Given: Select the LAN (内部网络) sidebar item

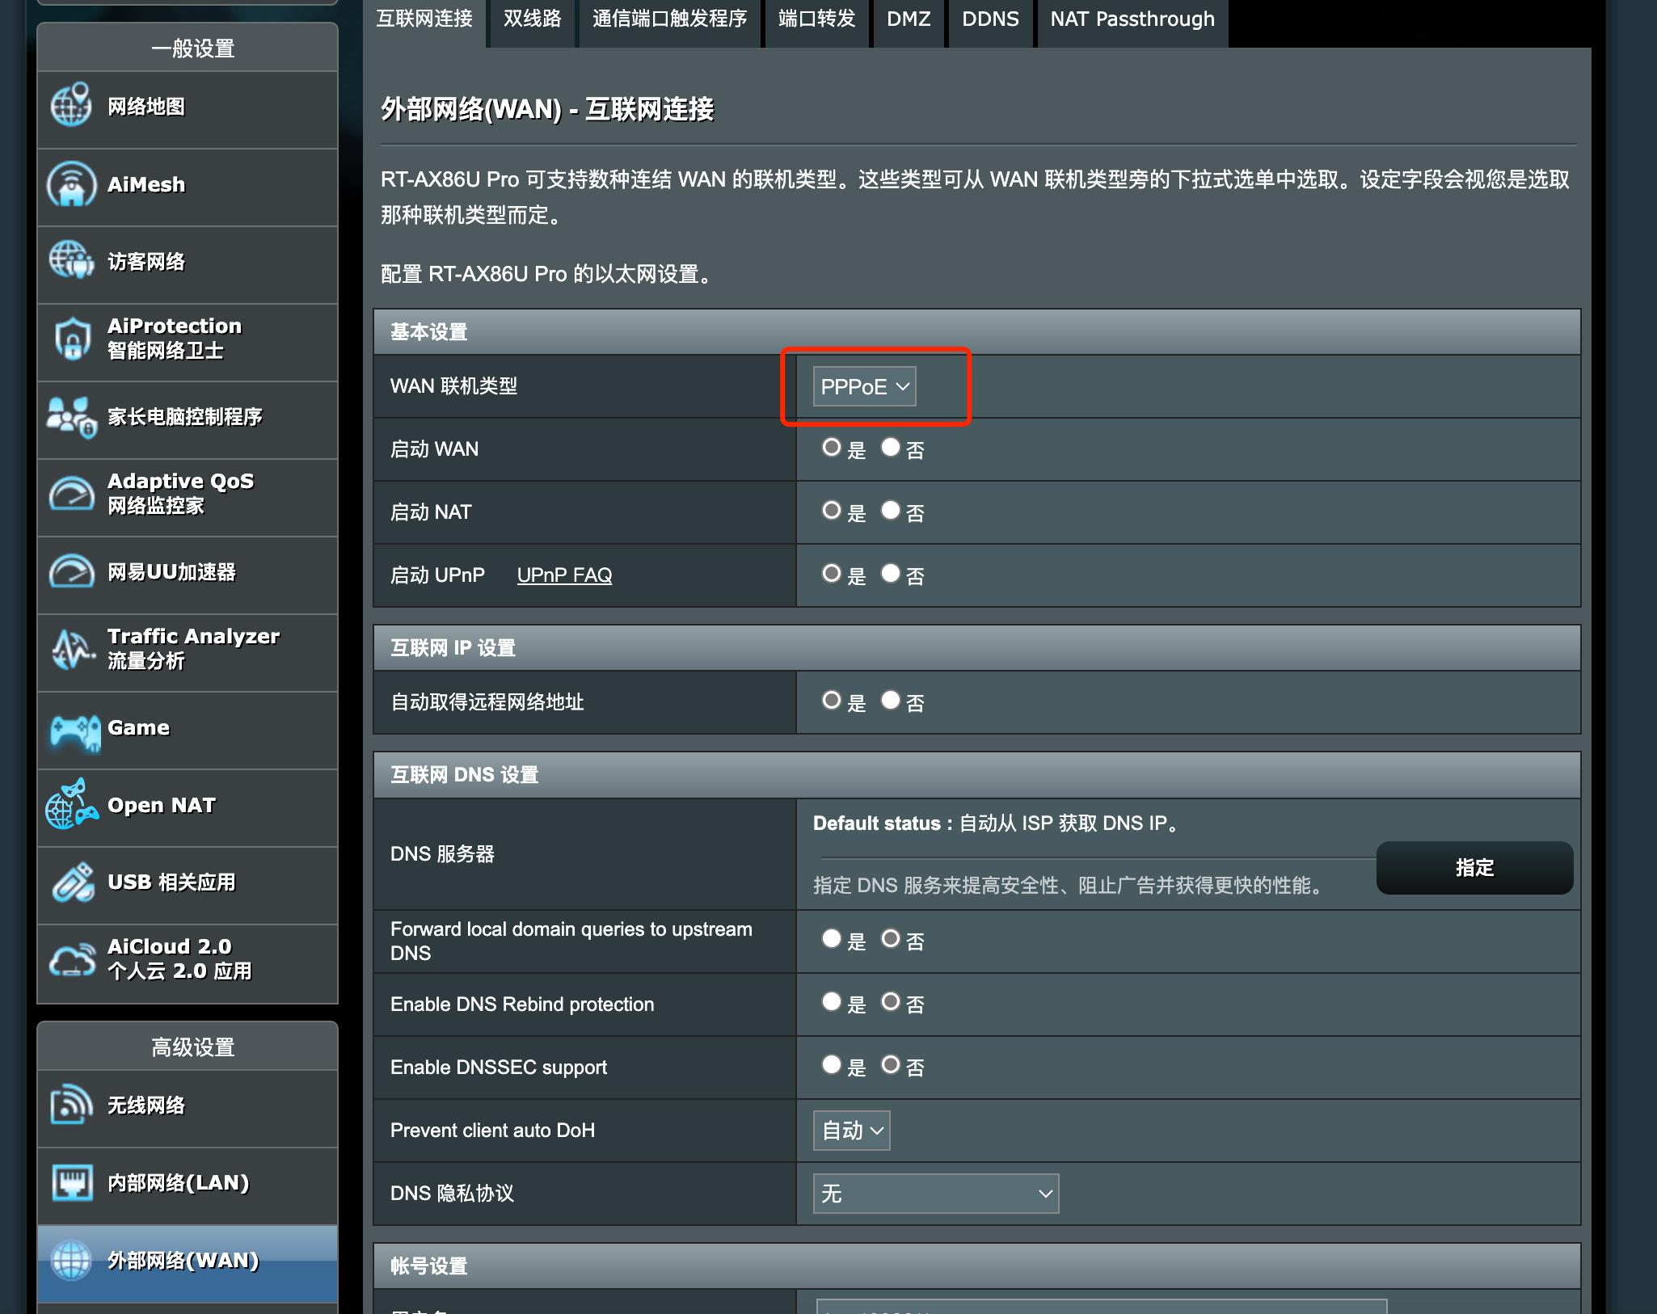Looking at the screenshot, I should (178, 1183).
